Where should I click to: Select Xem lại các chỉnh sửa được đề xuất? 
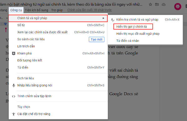[58, 32]
